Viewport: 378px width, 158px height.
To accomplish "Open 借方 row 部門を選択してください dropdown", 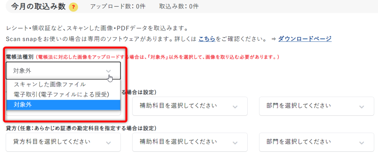I will click(317, 106).
